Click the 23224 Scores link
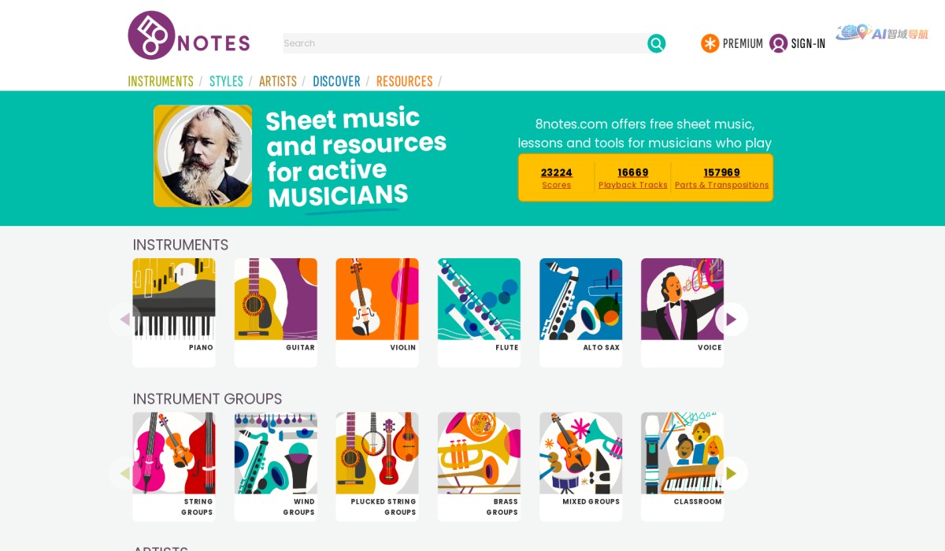 (556, 178)
